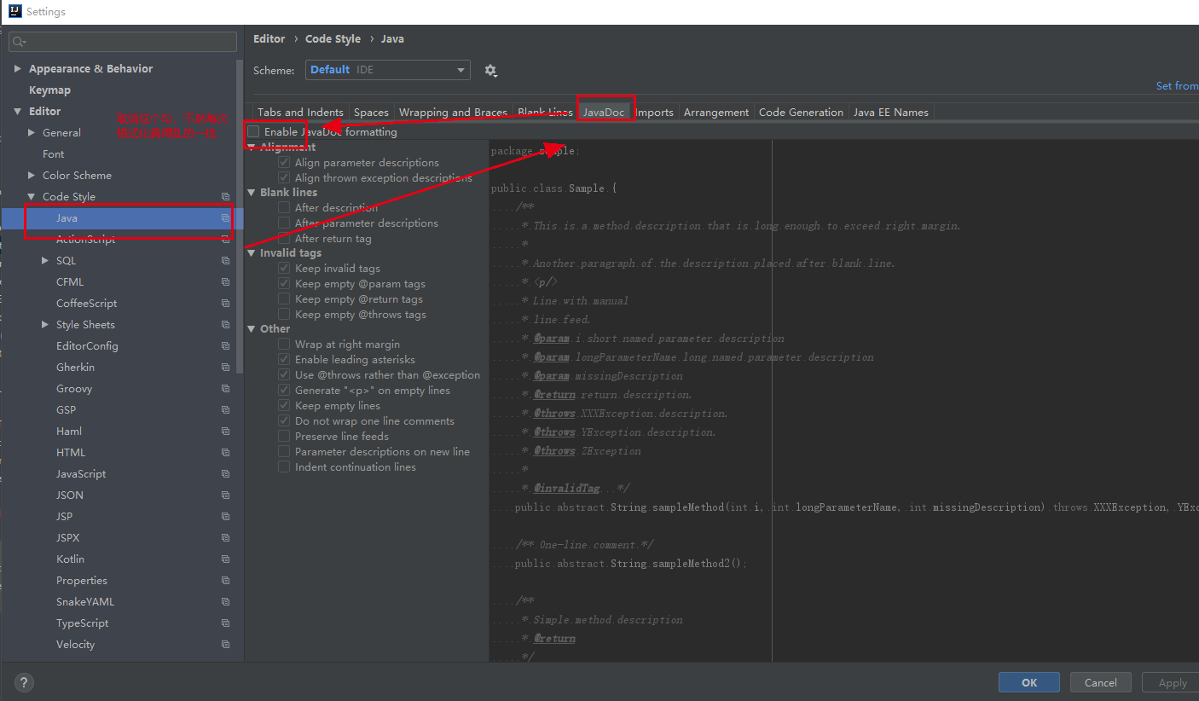Viewport: 1199px width, 701px height.
Task: Click the search icon in settings search
Action: [19, 42]
